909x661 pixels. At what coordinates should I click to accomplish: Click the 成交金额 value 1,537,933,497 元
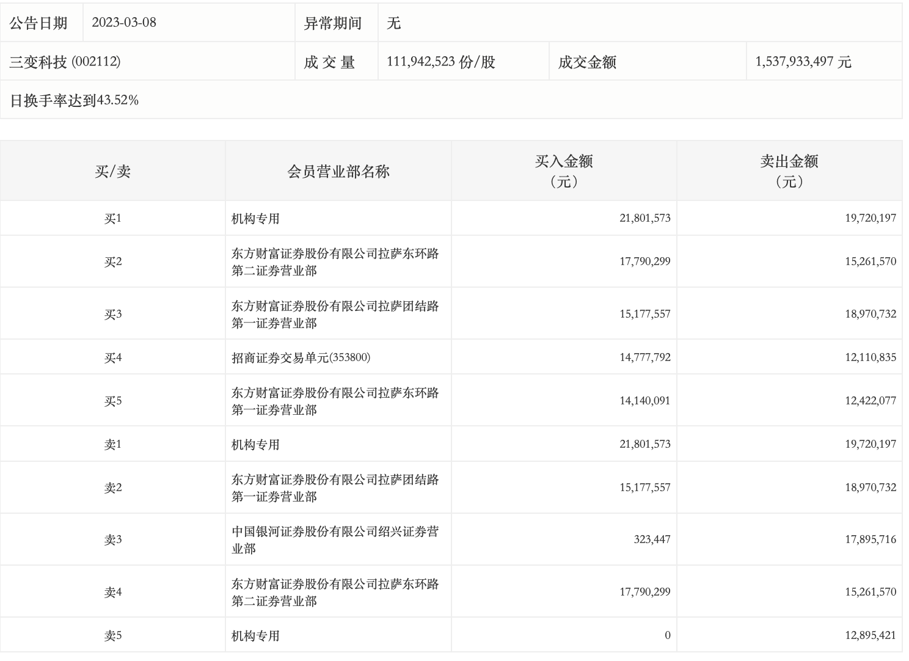click(803, 62)
